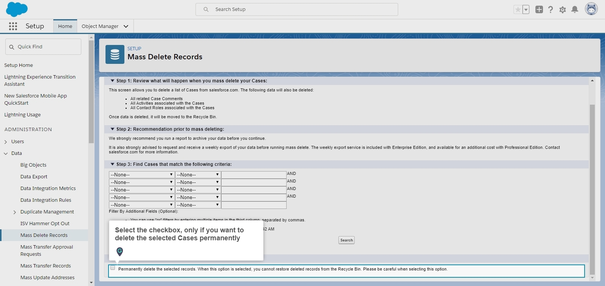Image resolution: width=605 pixels, height=286 pixels.
Task: Open the App Launcher grid icon
Action: tap(13, 26)
